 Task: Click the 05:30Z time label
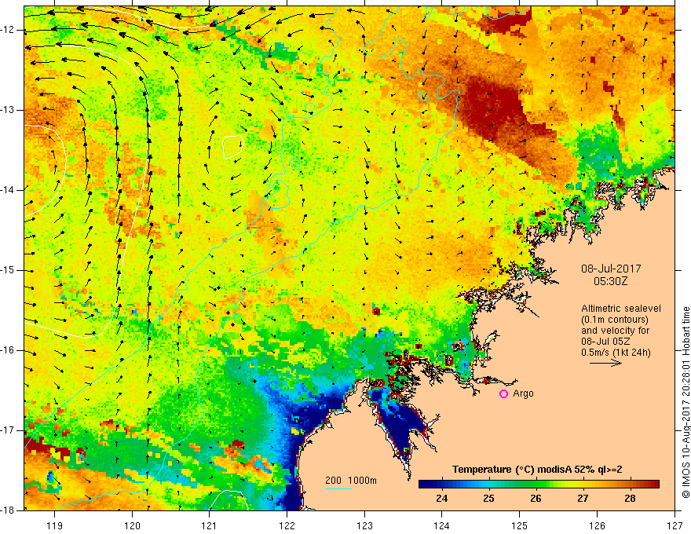pos(610,281)
